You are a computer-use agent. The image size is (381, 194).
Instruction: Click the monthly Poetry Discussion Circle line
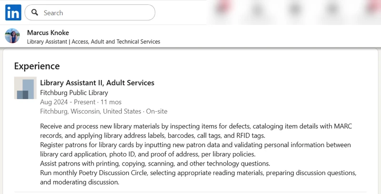198,173
